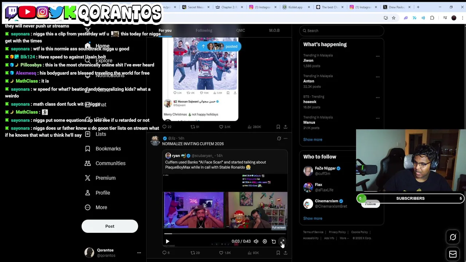Open more options for hoseok trend
The image size is (466, 262).
pyautogui.click(x=378, y=98)
